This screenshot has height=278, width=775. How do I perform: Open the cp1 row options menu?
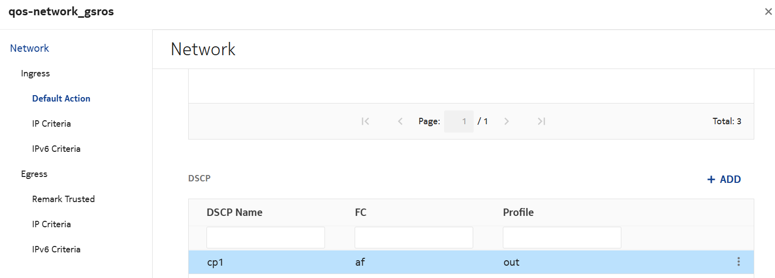pyautogui.click(x=738, y=262)
